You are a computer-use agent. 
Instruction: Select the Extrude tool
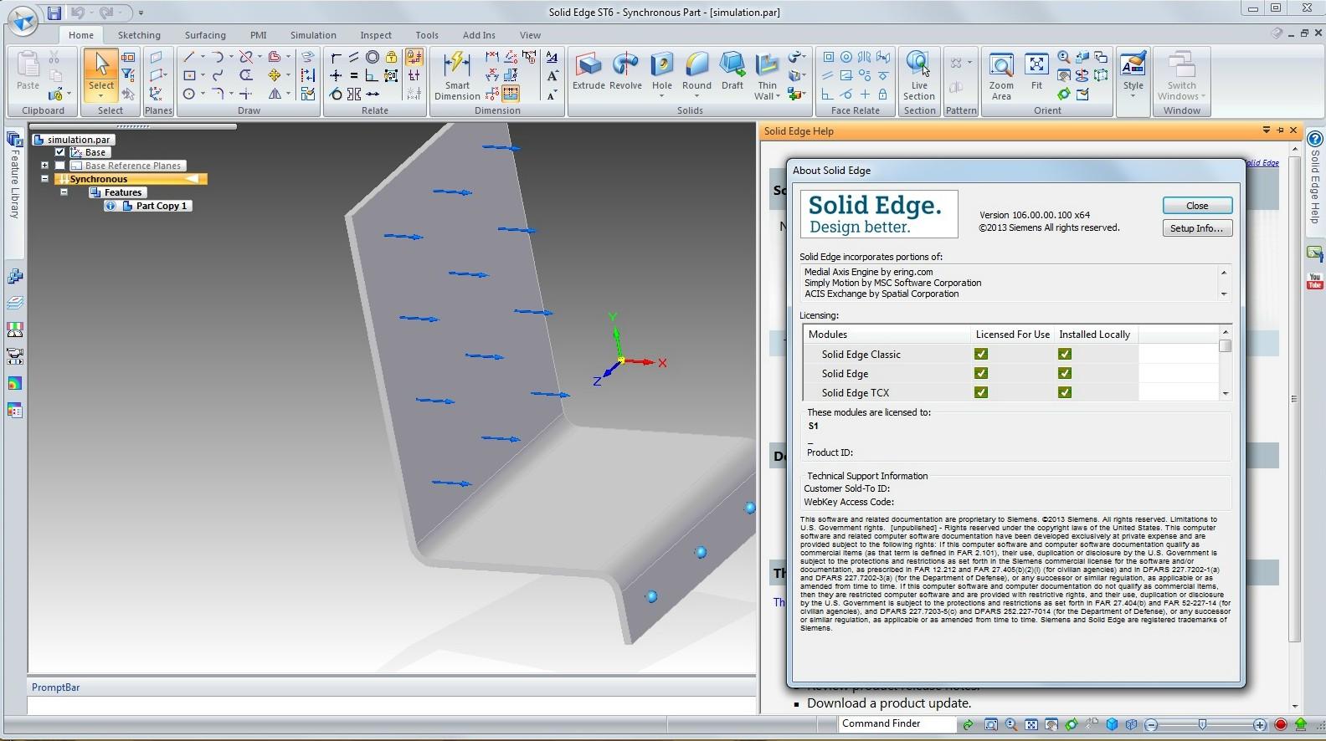(x=588, y=70)
